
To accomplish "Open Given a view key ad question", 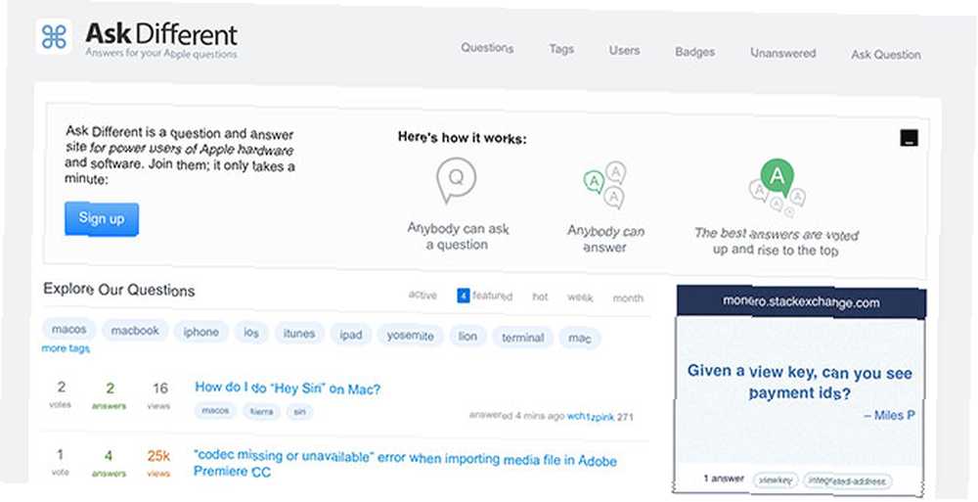I will coord(800,382).
